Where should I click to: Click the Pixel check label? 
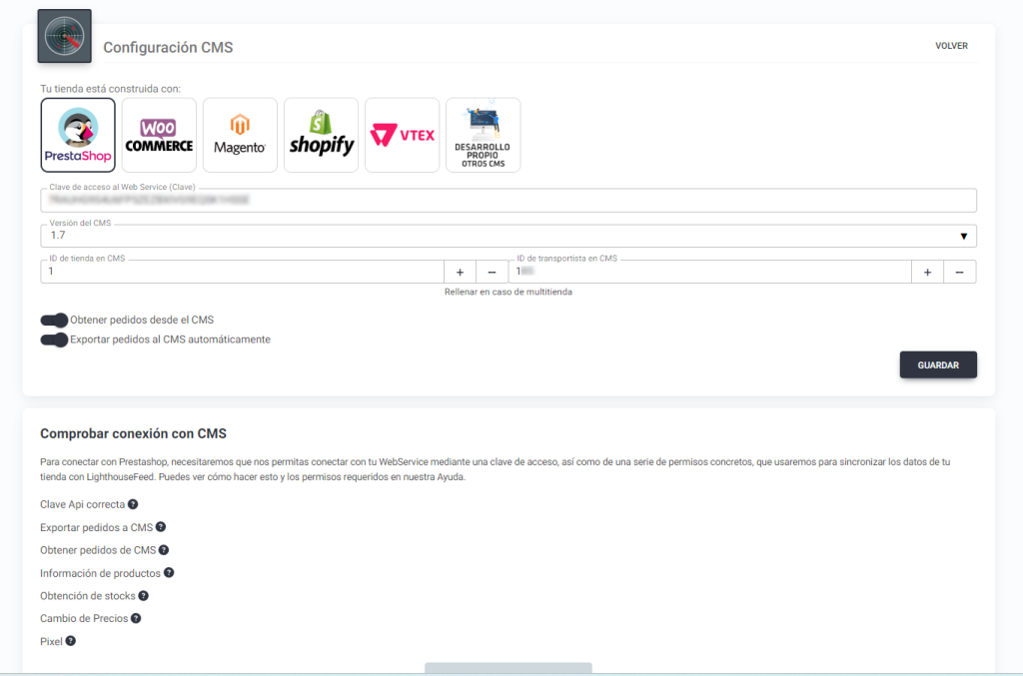(x=51, y=641)
